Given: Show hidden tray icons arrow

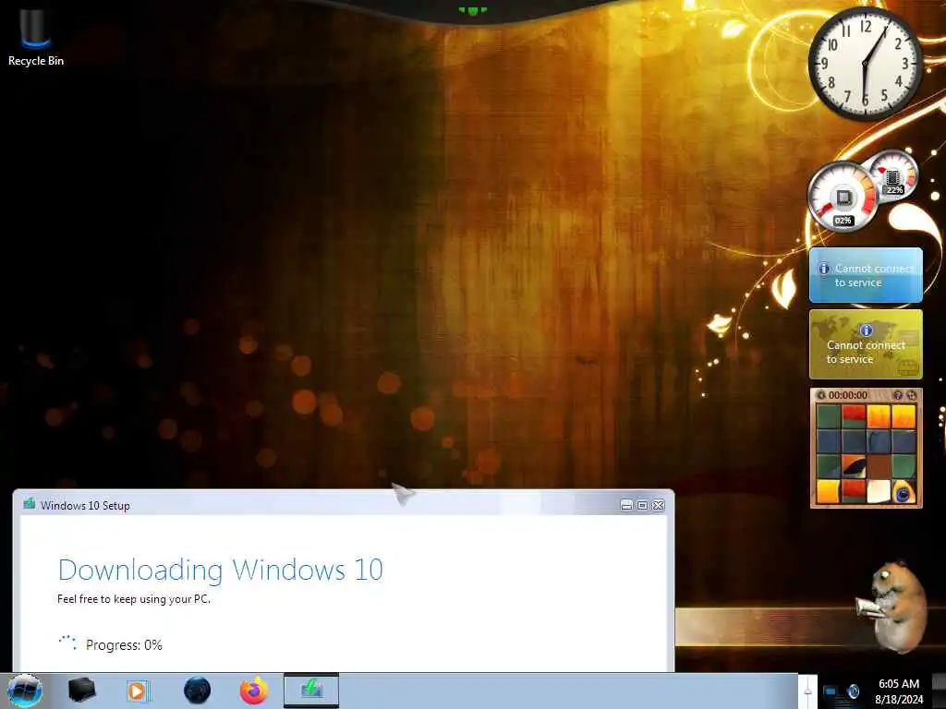Looking at the screenshot, I should [x=807, y=691].
